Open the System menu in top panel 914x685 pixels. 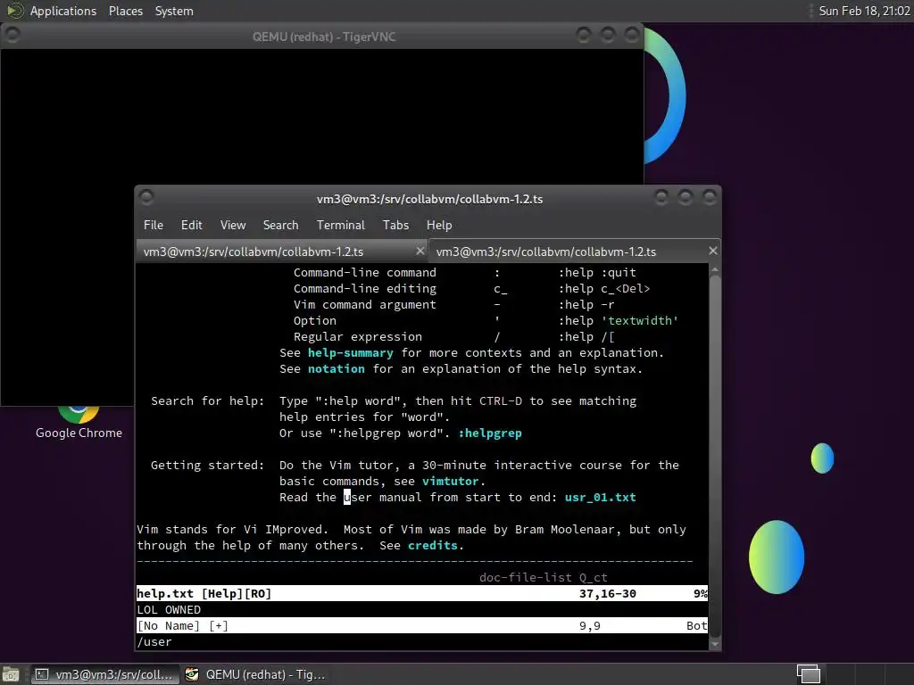(174, 11)
